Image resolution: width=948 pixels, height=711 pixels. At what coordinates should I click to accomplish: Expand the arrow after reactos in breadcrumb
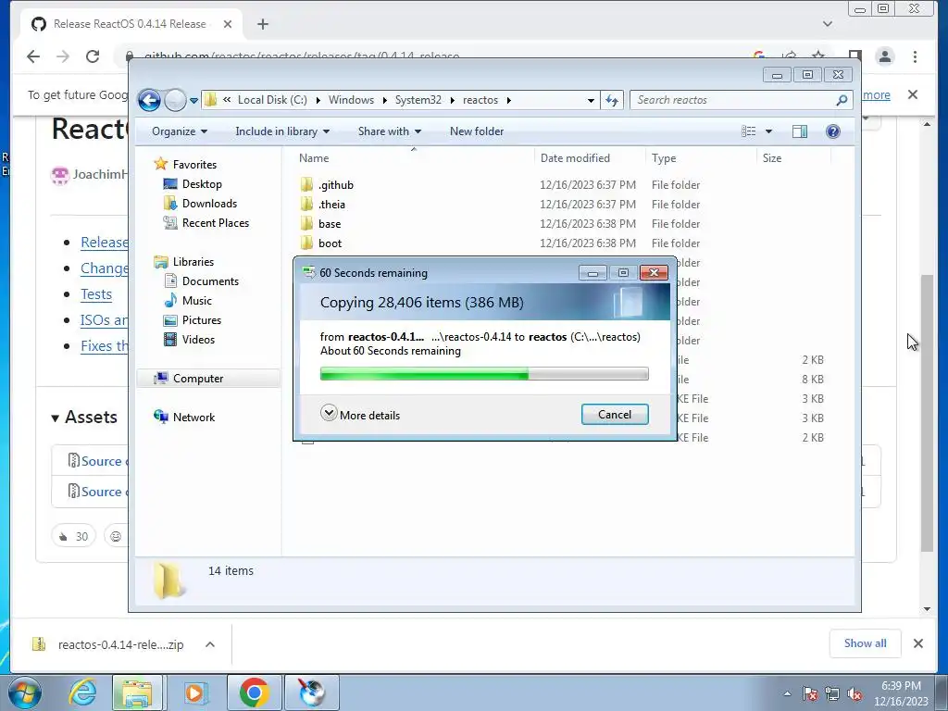[x=508, y=100]
